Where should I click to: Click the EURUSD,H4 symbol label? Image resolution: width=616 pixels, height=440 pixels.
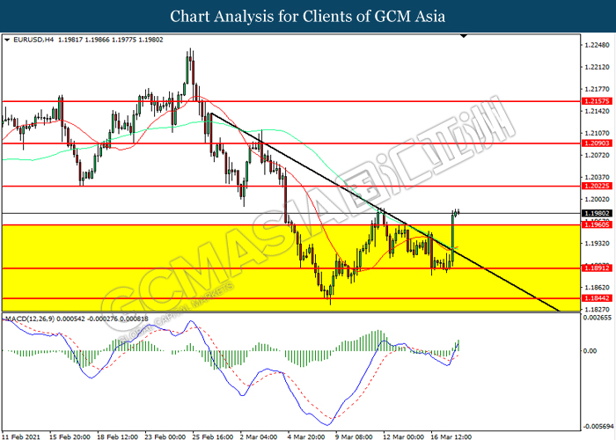pos(33,40)
